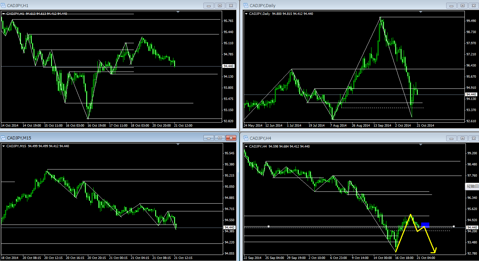Open the triangle beside CADJPY,M15 chart label

click(x=4, y=146)
